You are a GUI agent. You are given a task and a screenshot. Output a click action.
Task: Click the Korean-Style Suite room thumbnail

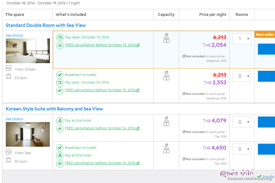[x=28, y=134]
